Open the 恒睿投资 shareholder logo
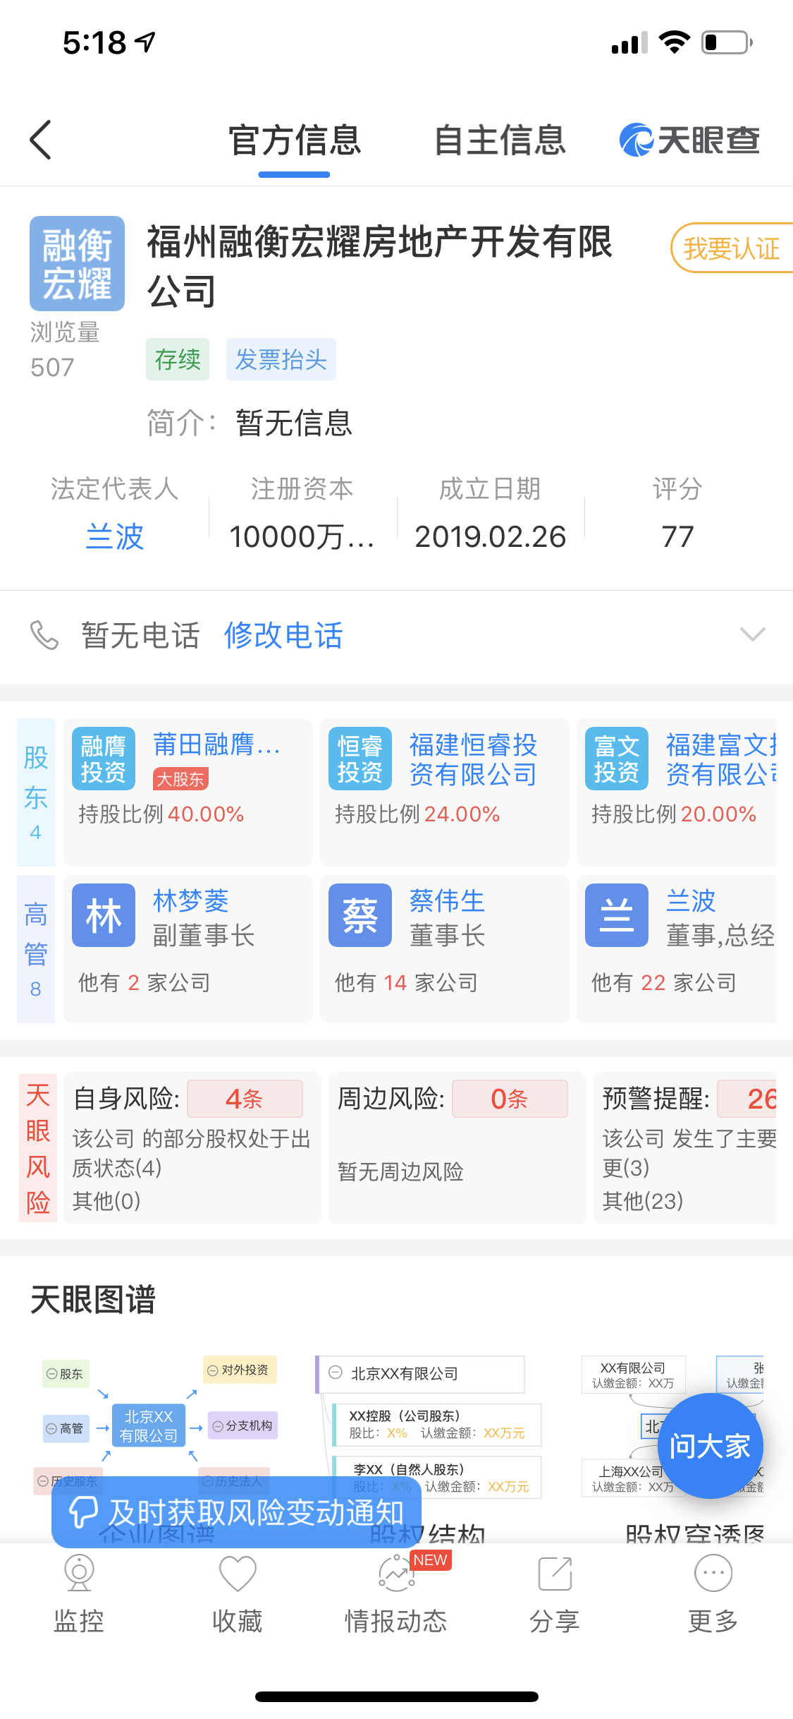The image size is (793, 1719). coord(359,758)
